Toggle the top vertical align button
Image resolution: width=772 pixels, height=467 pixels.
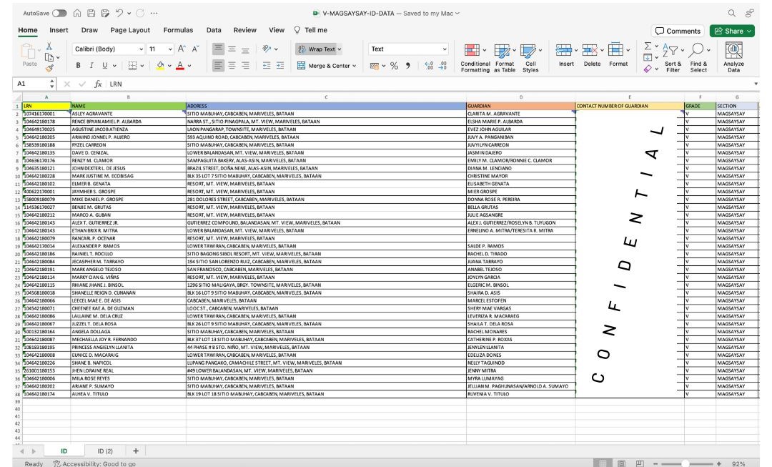(218, 49)
